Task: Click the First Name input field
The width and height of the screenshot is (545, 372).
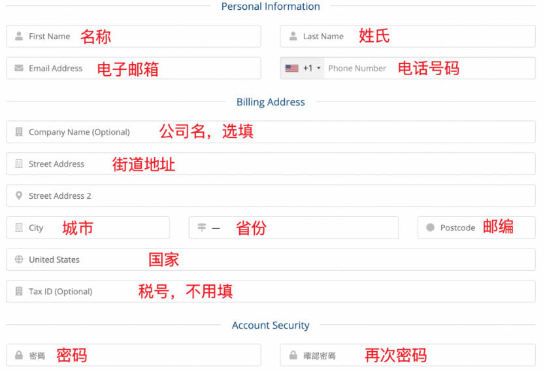Action: (133, 36)
